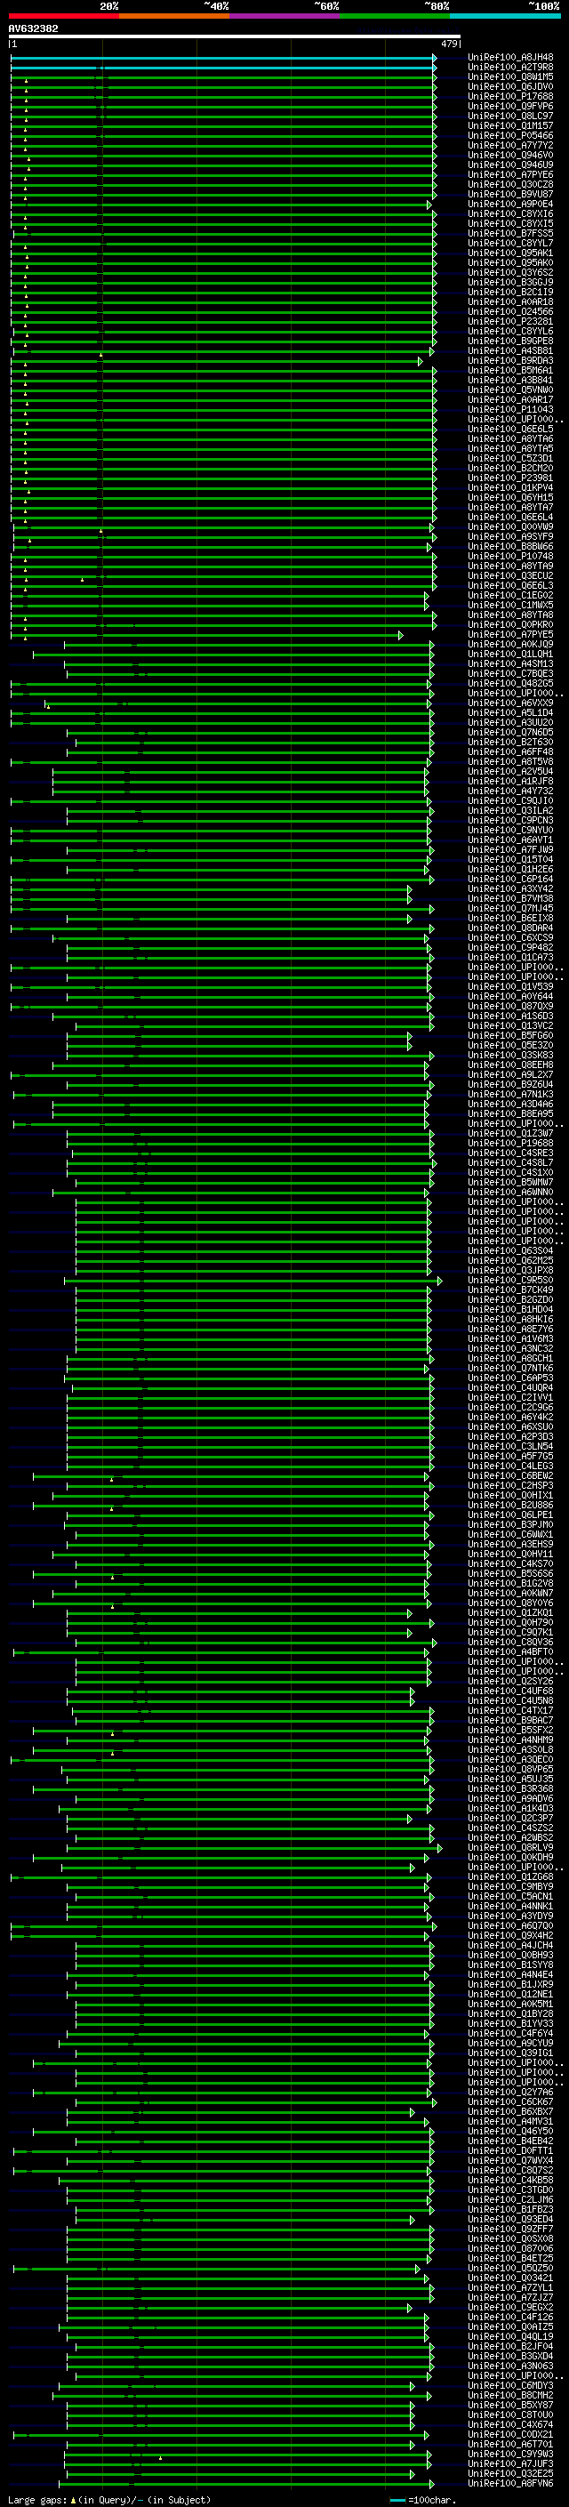The image size is (569, 2507).
Task: Select hit UniRef100_C8Q7S2
Action: point(510,2171)
